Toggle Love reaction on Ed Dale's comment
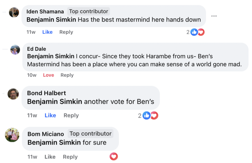This screenshot has height=163, width=252. click(x=48, y=75)
